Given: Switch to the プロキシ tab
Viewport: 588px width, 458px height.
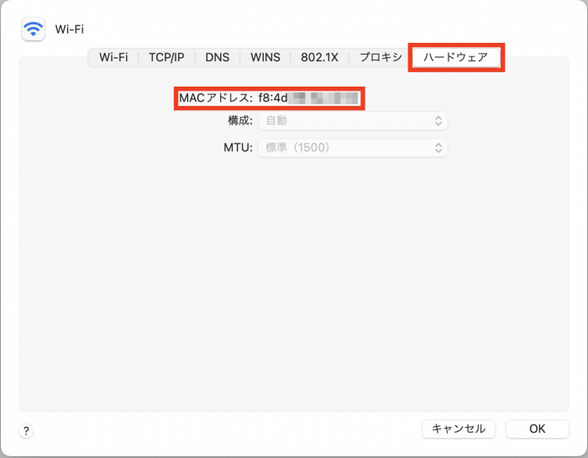Looking at the screenshot, I should [x=381, y=57].
